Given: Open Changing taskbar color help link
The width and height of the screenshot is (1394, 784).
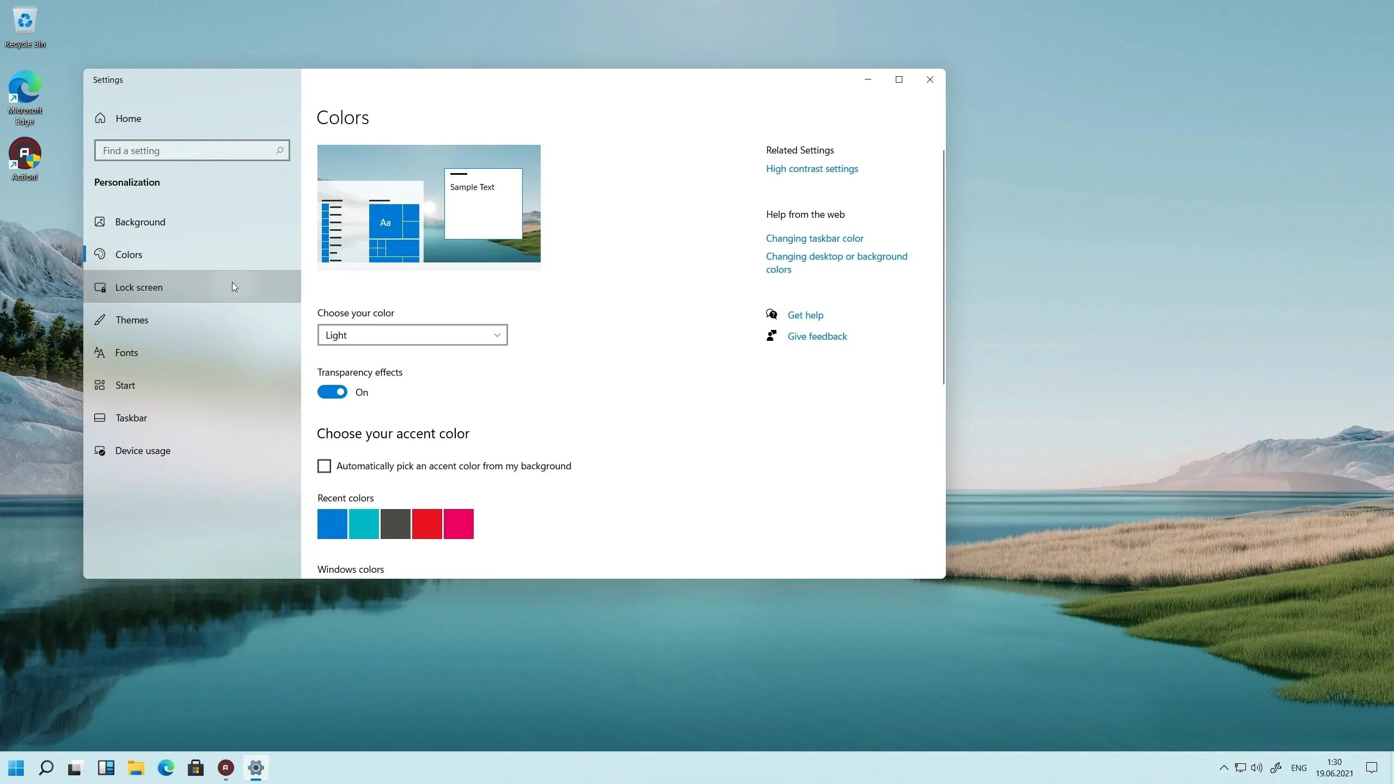Looking at the screenshot, I should pos(814,238).
